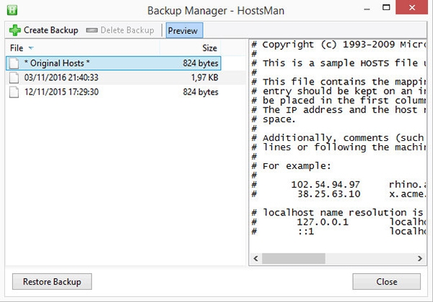Click the 824 bytes size of 12/11/2015 backup
The height and width of the screenshot is (302, 433).
pyautogui.click(x=201, y=92)
